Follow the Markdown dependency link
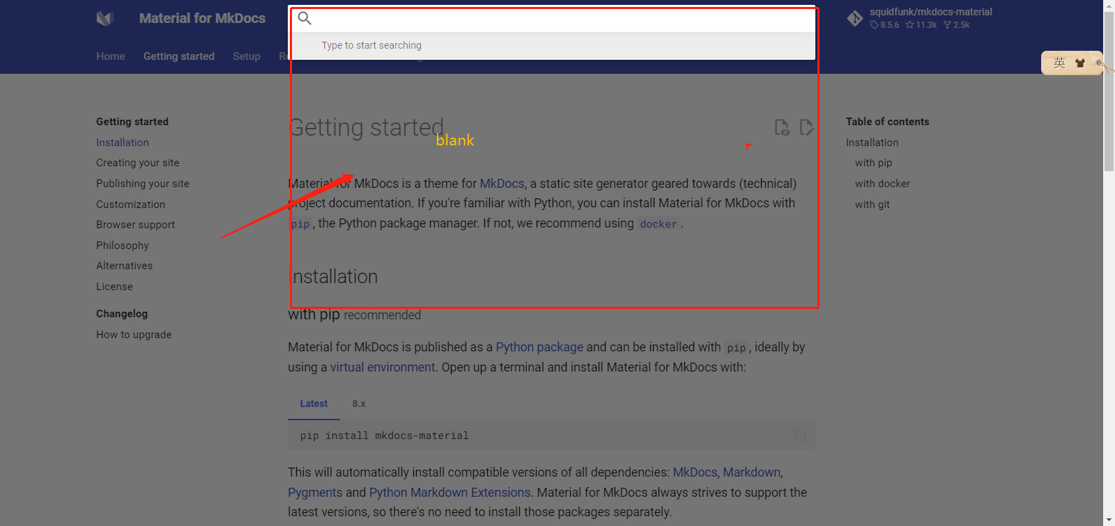1115x526 pixels. click(x=752, y=472)
